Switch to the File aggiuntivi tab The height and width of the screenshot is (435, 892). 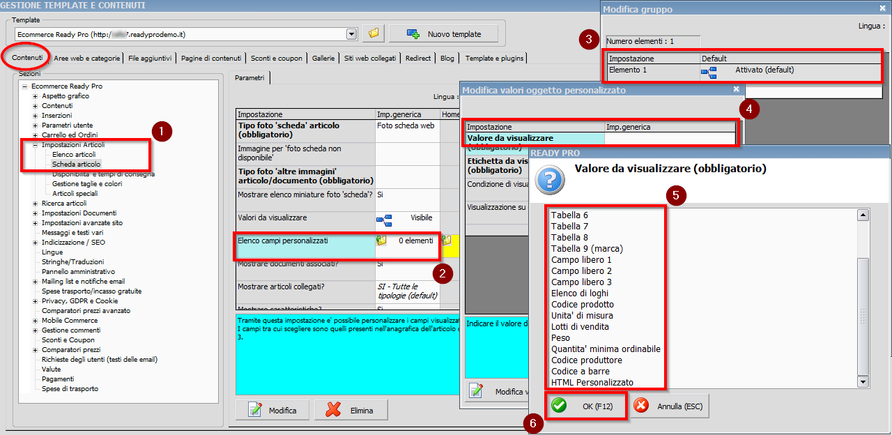click(150, 59)
